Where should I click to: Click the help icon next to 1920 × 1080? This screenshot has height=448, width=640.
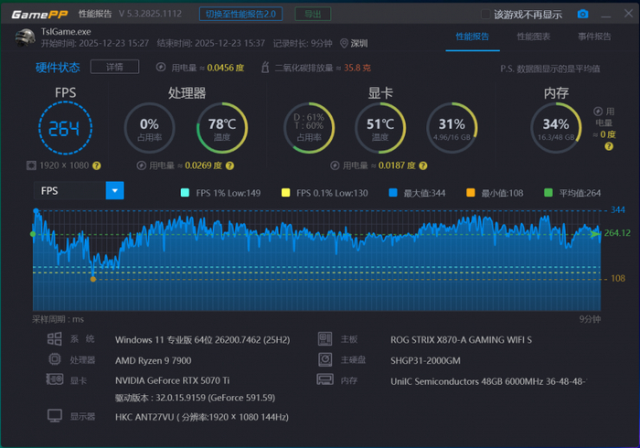click(96, 165)
